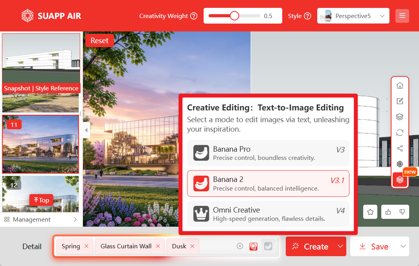Remove the Spring tag
This screenshot has height=266, width=419.
click(x=86, y=246)
